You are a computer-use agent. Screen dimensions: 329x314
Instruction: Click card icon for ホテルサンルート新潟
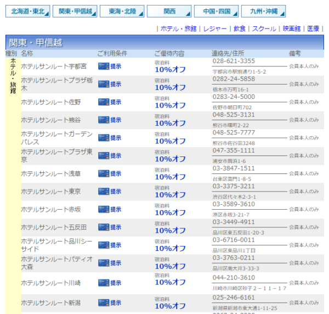coord(104,302)
